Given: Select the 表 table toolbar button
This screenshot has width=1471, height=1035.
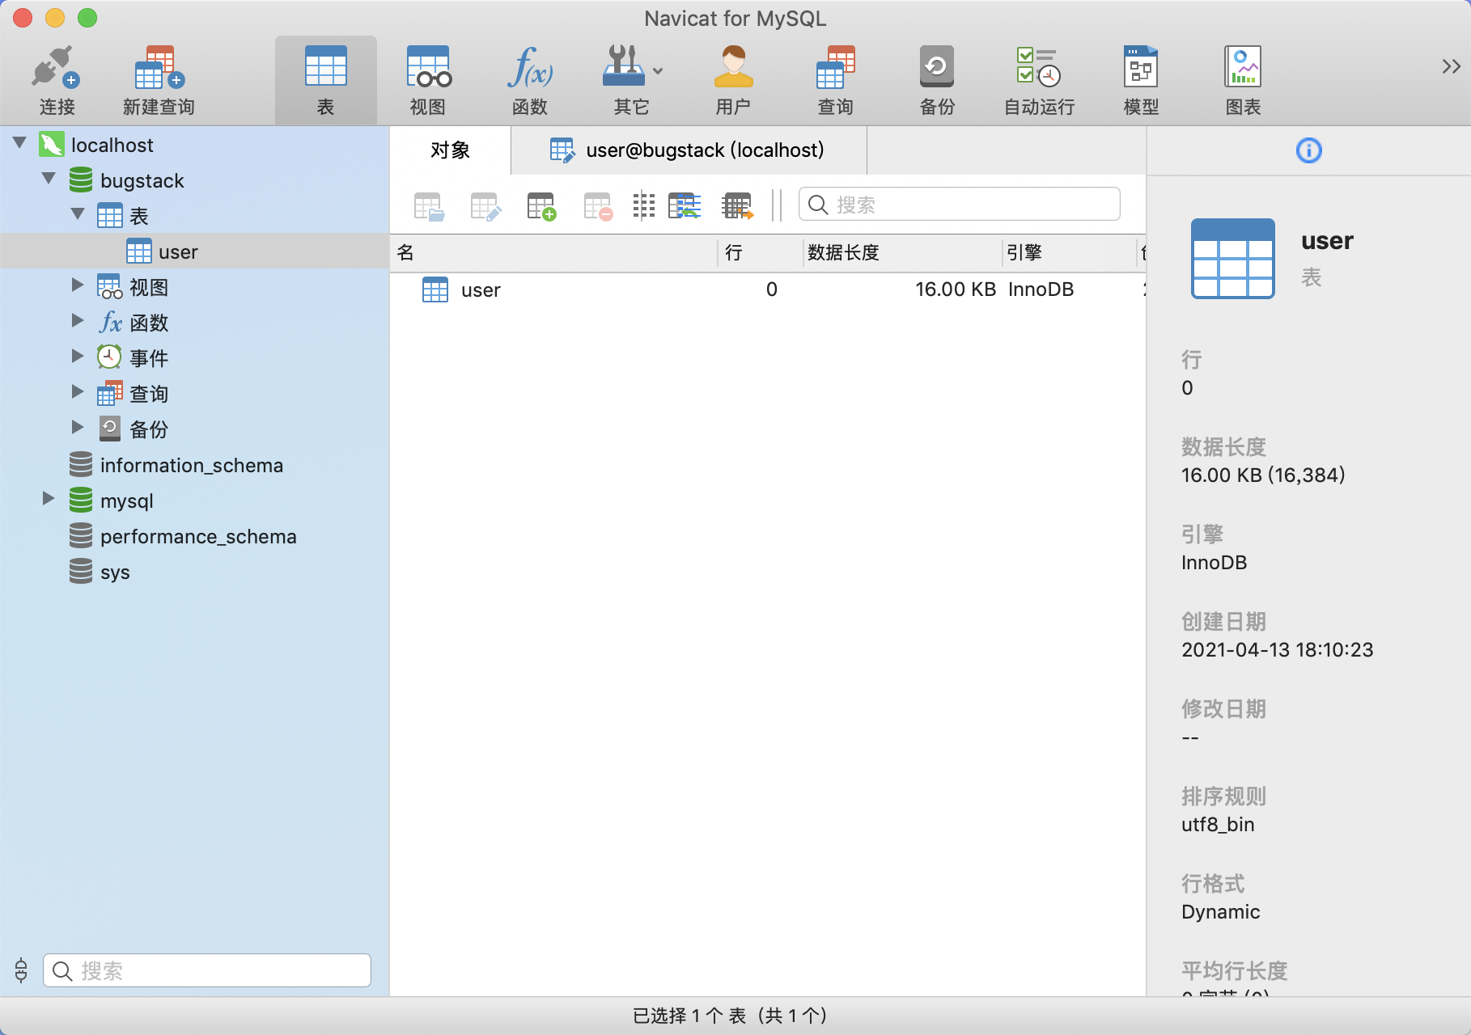Looking at the screenshot, I should [x=325, y=80].
